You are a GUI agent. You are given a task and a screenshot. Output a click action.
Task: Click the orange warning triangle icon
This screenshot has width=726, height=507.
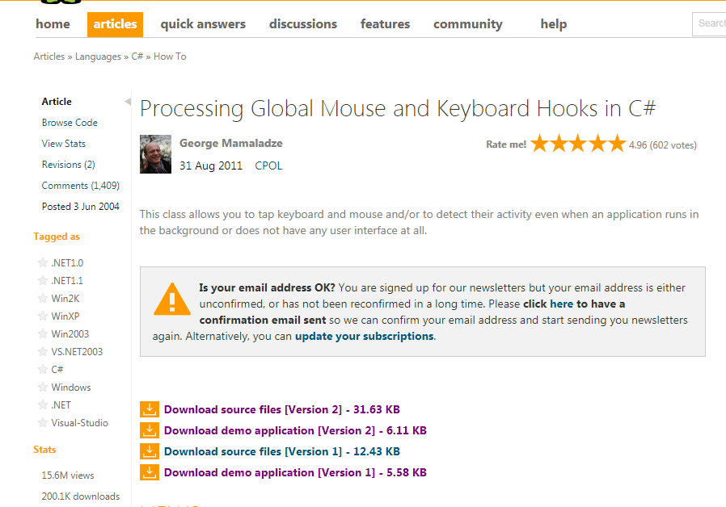pyautogui.click(x=171, y=299)
